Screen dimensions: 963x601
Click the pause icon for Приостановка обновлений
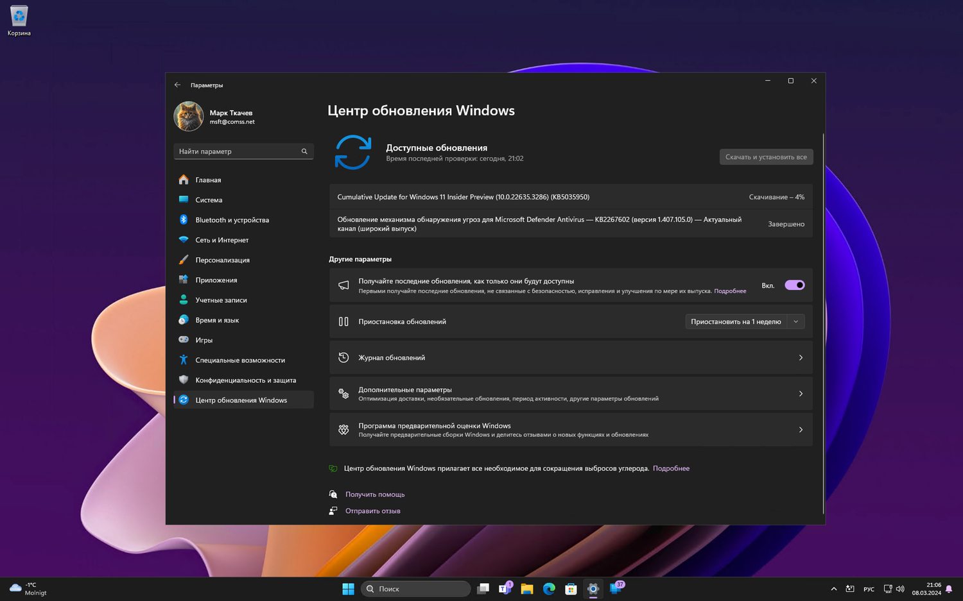pos(343,322)
